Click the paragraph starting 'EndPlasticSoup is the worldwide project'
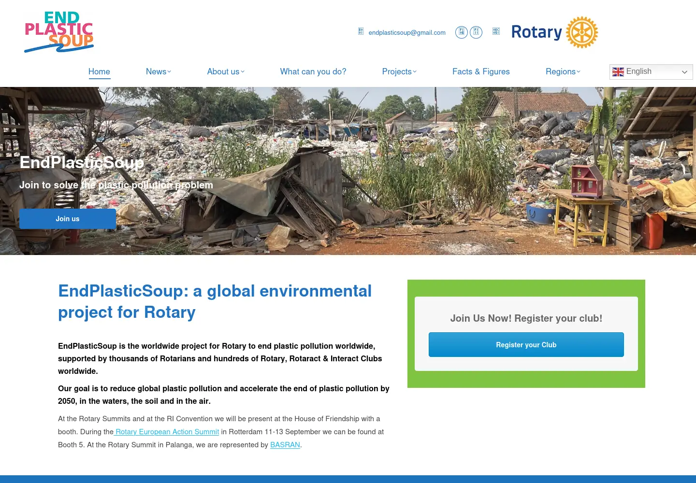This screenshot has height=483, width=696. (x=220, y=358)
